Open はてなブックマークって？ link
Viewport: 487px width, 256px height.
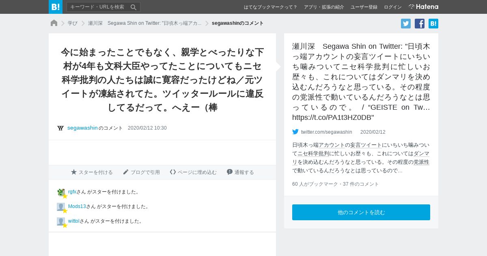tap(271, 7)
